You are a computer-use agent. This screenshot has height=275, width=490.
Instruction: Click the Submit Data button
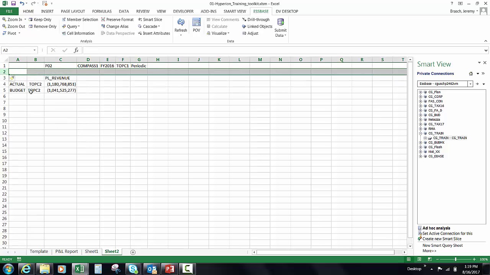280,27
